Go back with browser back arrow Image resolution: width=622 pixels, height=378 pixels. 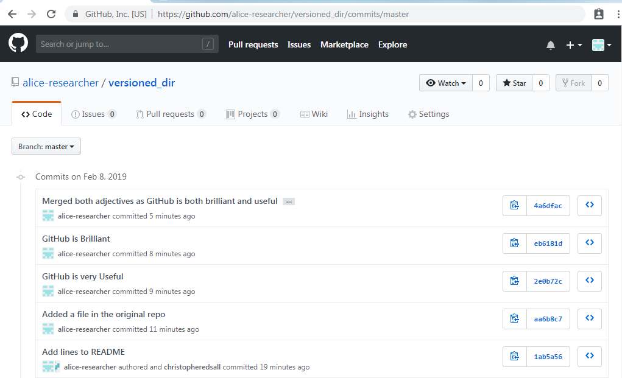pyautogui.click(x=12, y=14)
